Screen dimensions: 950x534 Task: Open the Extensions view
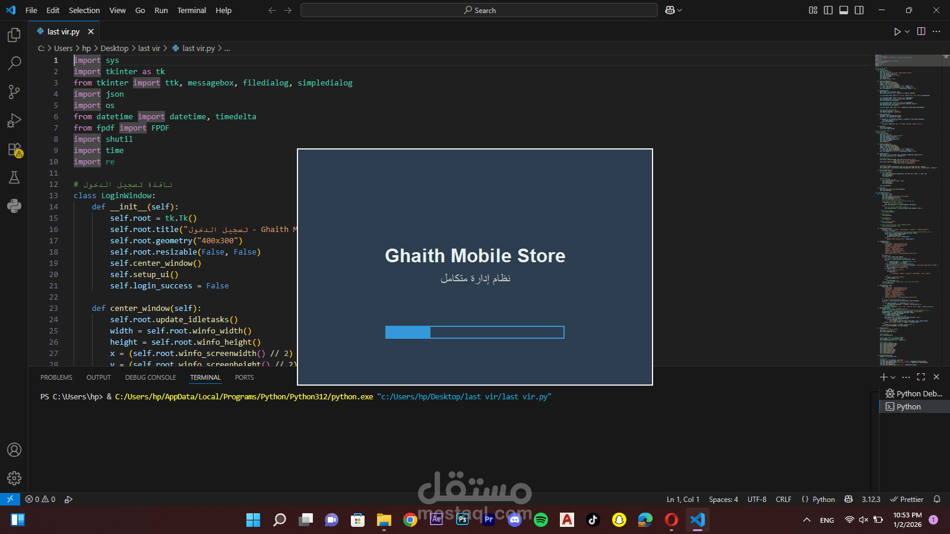(x=14, y=149)
